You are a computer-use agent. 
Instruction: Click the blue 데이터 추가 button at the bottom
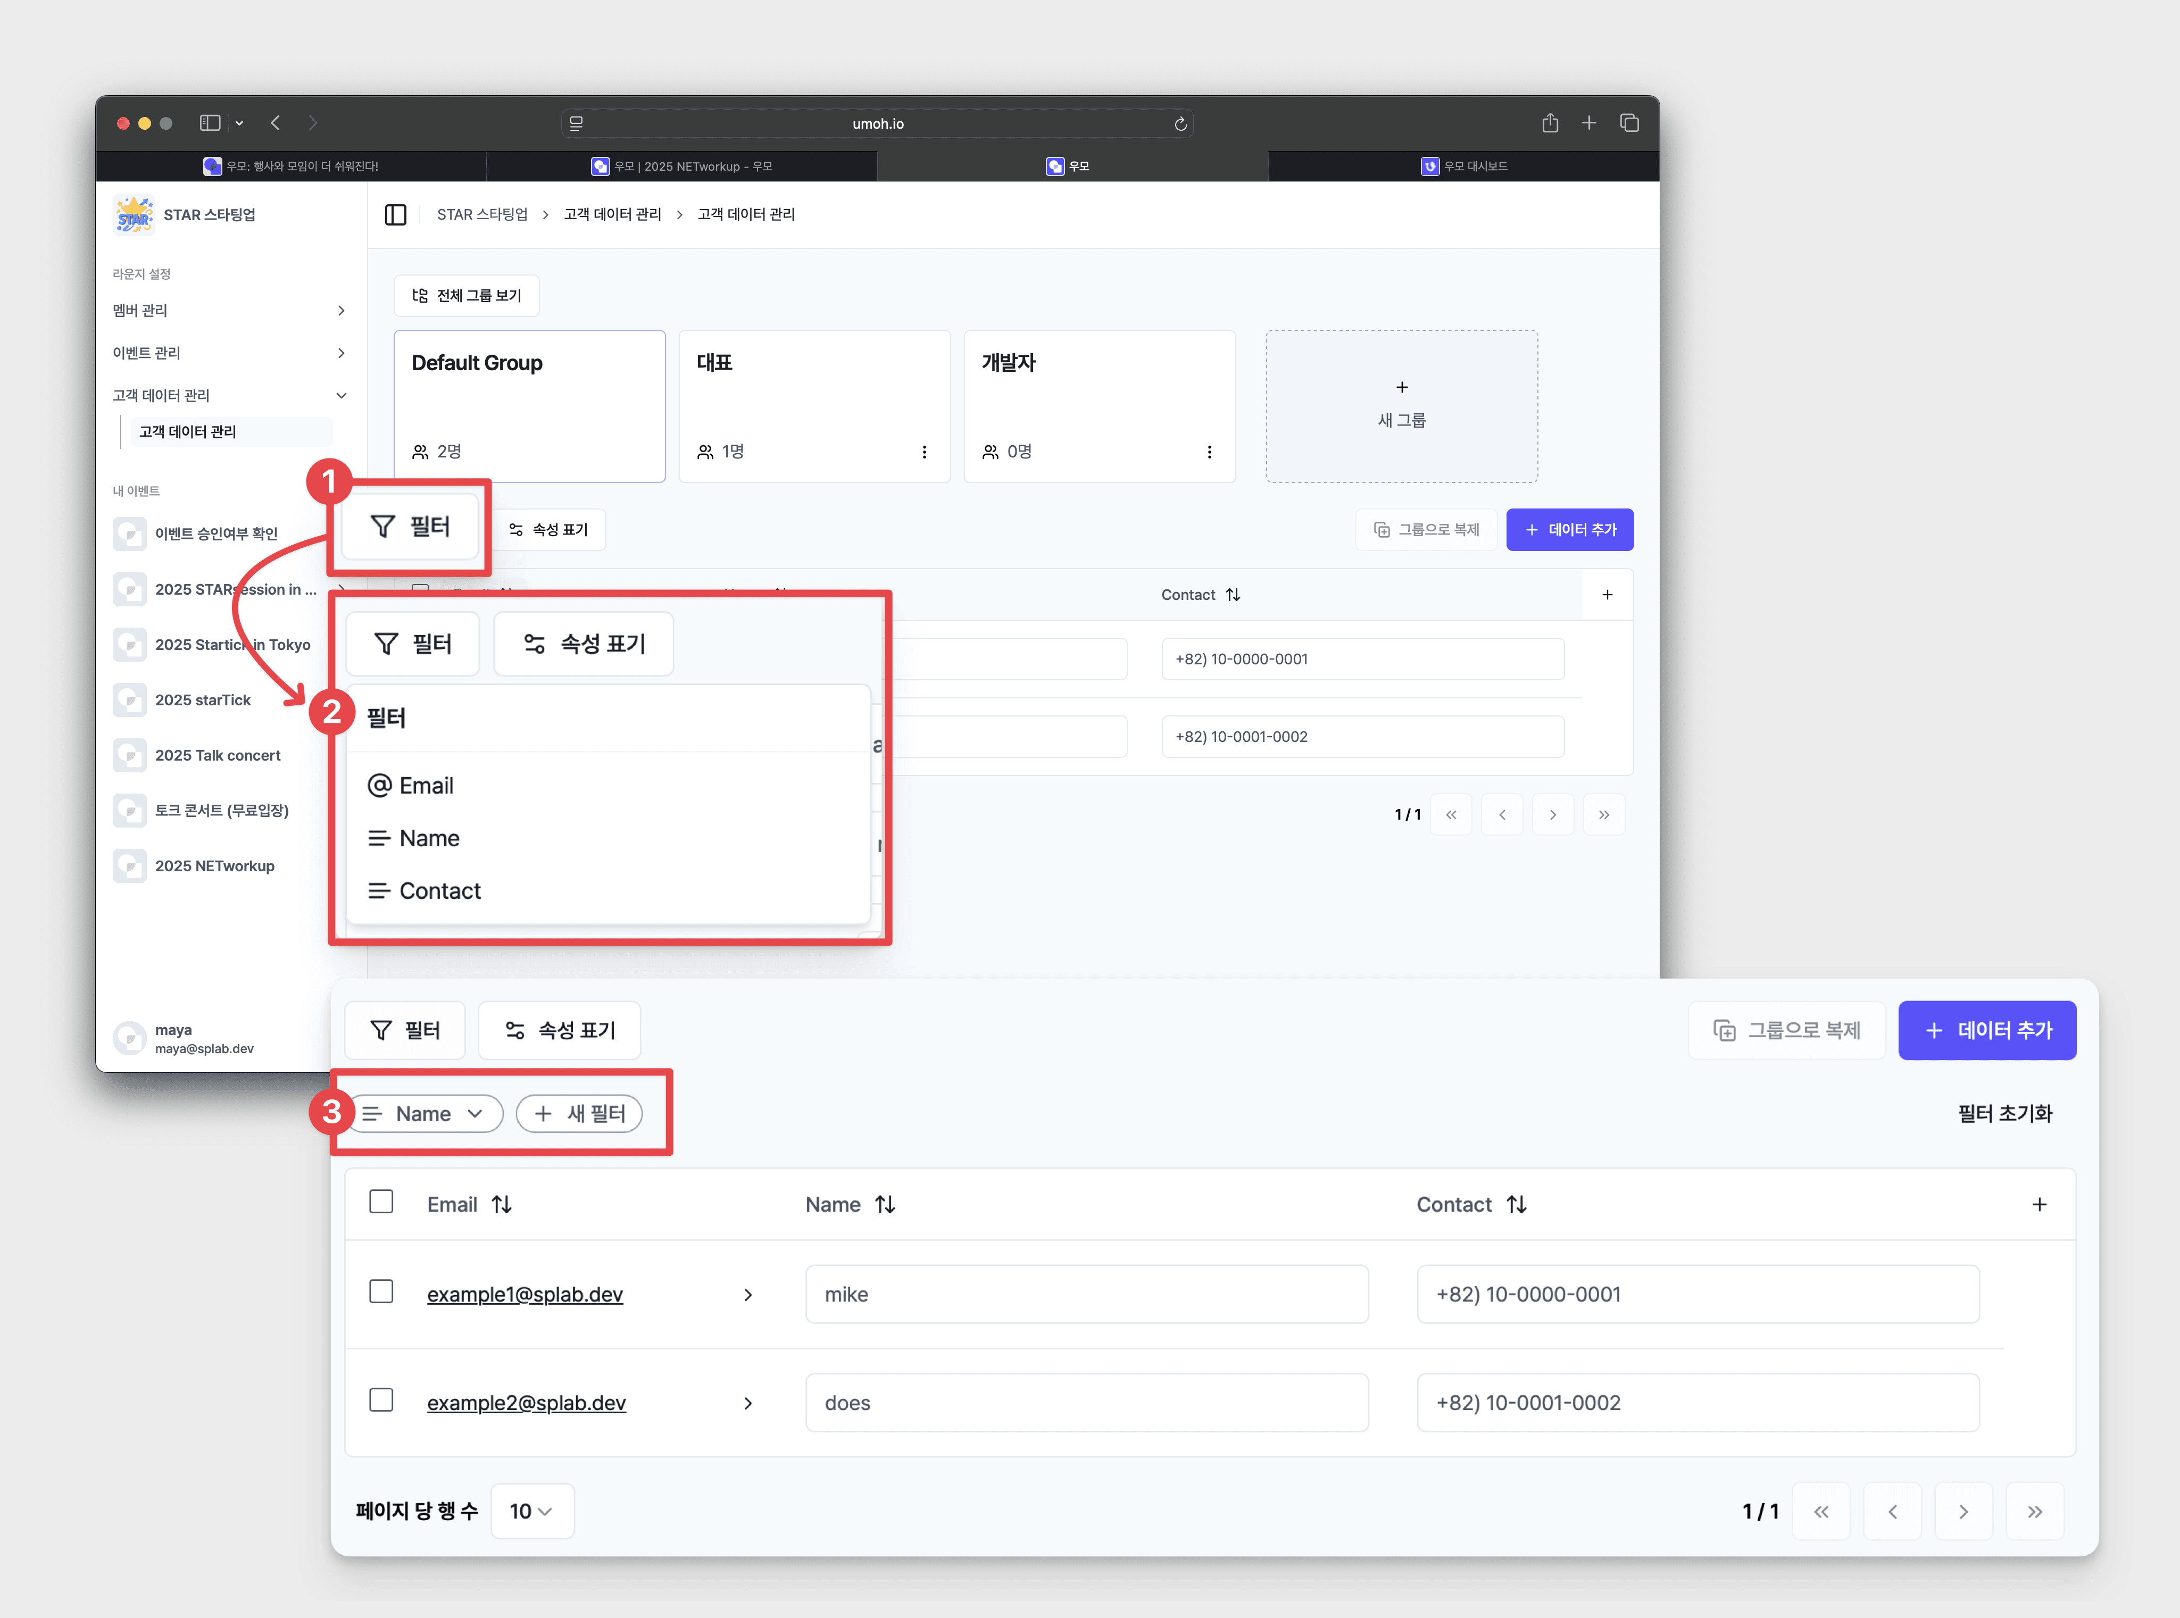(1986, 1030)
